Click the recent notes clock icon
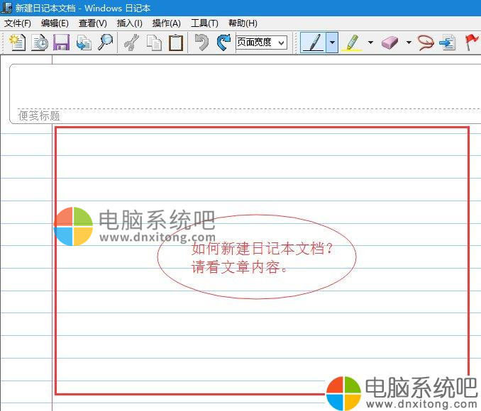This screenshot has width=481, height=411. (x=40, y=43)
